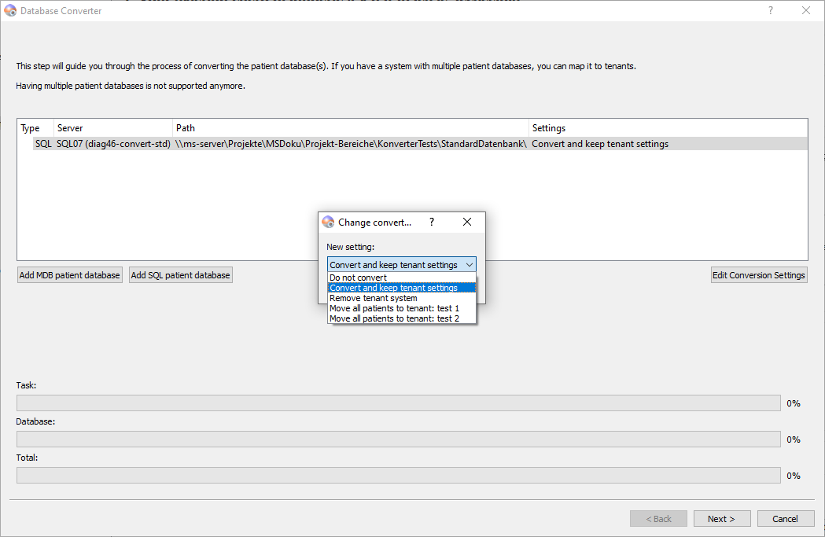Select 'Remove tenant system' option
825x537 pixels.
374,298
